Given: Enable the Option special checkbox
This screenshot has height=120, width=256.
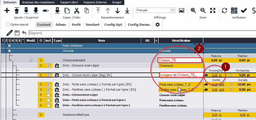Looking at the screenshot, I should tap(8, 25).
